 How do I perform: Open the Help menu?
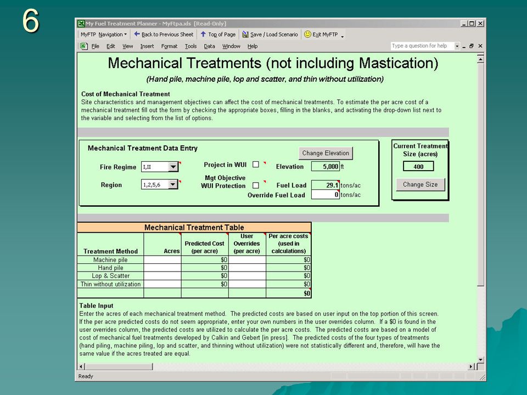pyautogui.click(x=253, y=46)
